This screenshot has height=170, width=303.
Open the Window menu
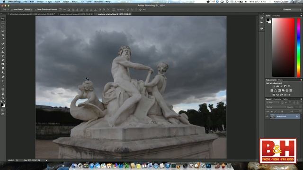(x=98, y=1)
